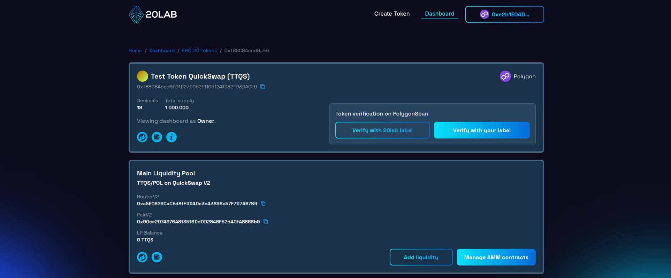Viewport: 671px width, 278px height.
Task: Click the Polygon network icon
Action: 505,76
